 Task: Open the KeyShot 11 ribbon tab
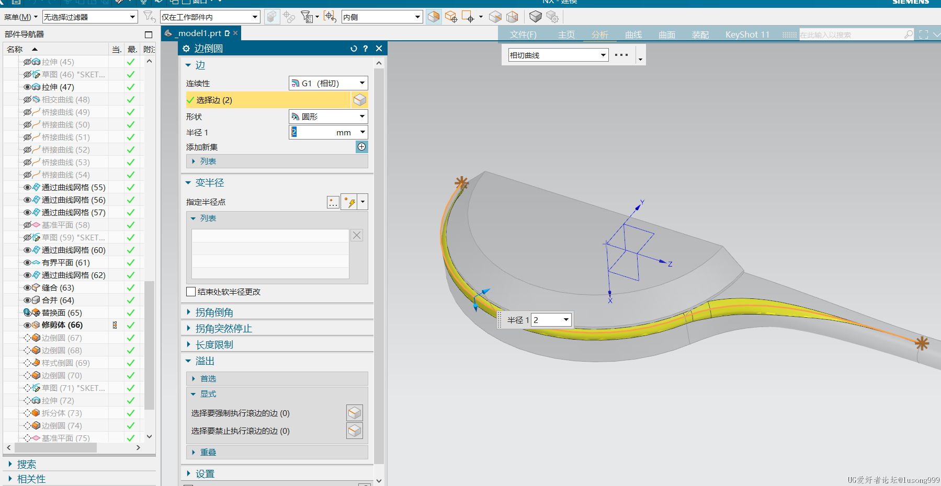click(x=747, y=34)
